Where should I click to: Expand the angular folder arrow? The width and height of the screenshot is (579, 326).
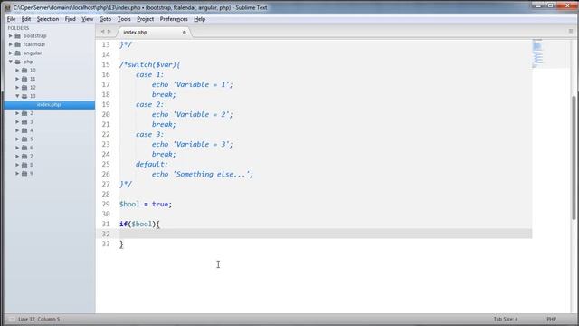11,53
